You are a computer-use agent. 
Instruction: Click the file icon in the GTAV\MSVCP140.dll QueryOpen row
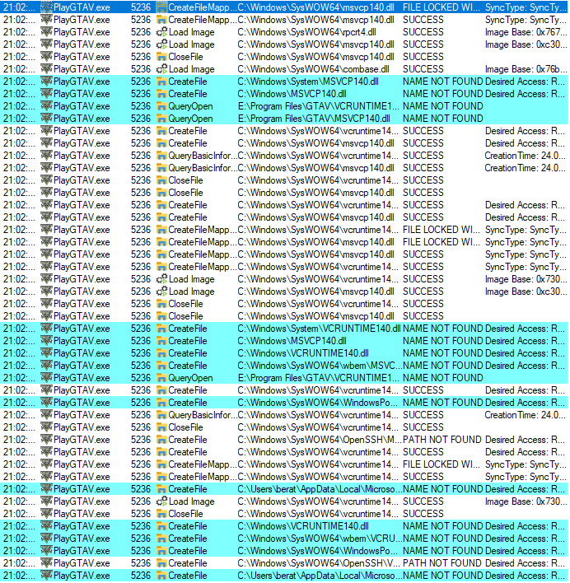tap(161, 119)
